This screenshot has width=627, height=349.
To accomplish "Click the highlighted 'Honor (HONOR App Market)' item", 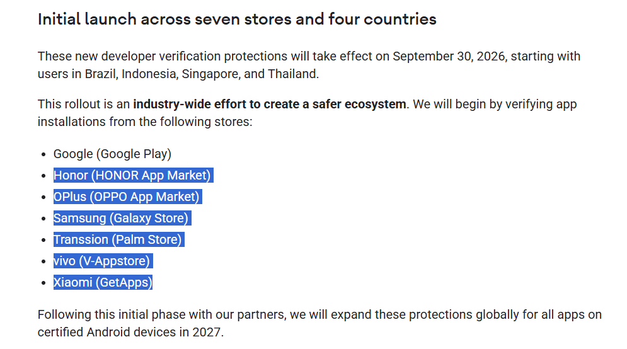I will [132, 175].
